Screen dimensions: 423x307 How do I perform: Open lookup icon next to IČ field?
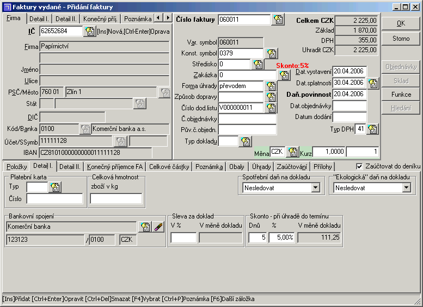coord(90,31)
